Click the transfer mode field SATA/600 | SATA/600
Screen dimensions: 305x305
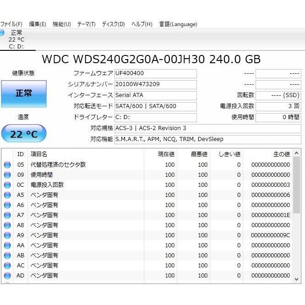coord(156,106)
